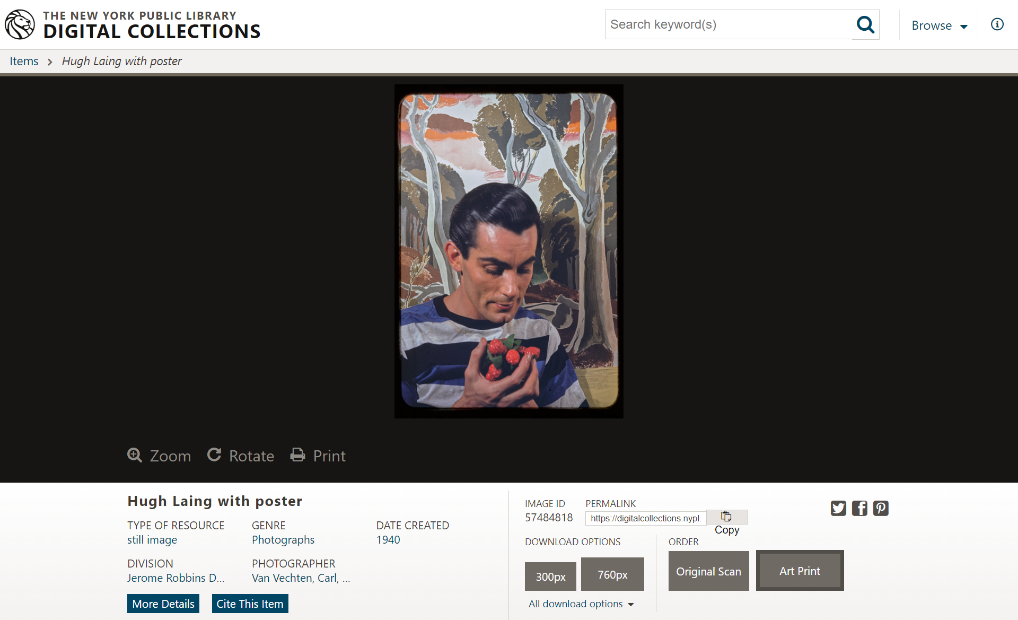
Task: Pin the item on Pinterest
Action: (x=881, y=508)
